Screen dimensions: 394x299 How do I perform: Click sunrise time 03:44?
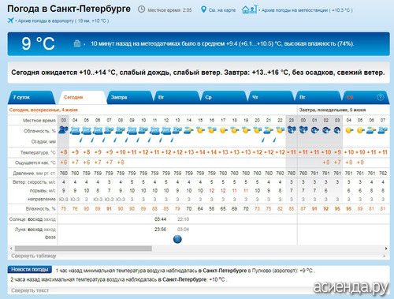[x=160, y=219]
